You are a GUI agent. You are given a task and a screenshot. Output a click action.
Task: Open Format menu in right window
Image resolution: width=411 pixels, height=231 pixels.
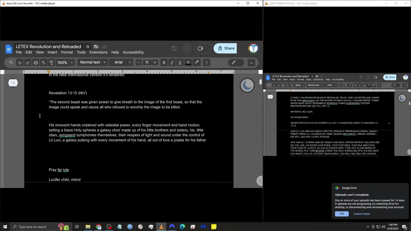click(x=301, y=80)
